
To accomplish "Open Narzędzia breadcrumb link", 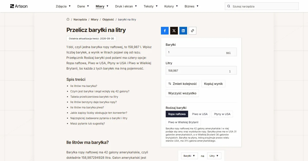I will [x=80, y=19].
